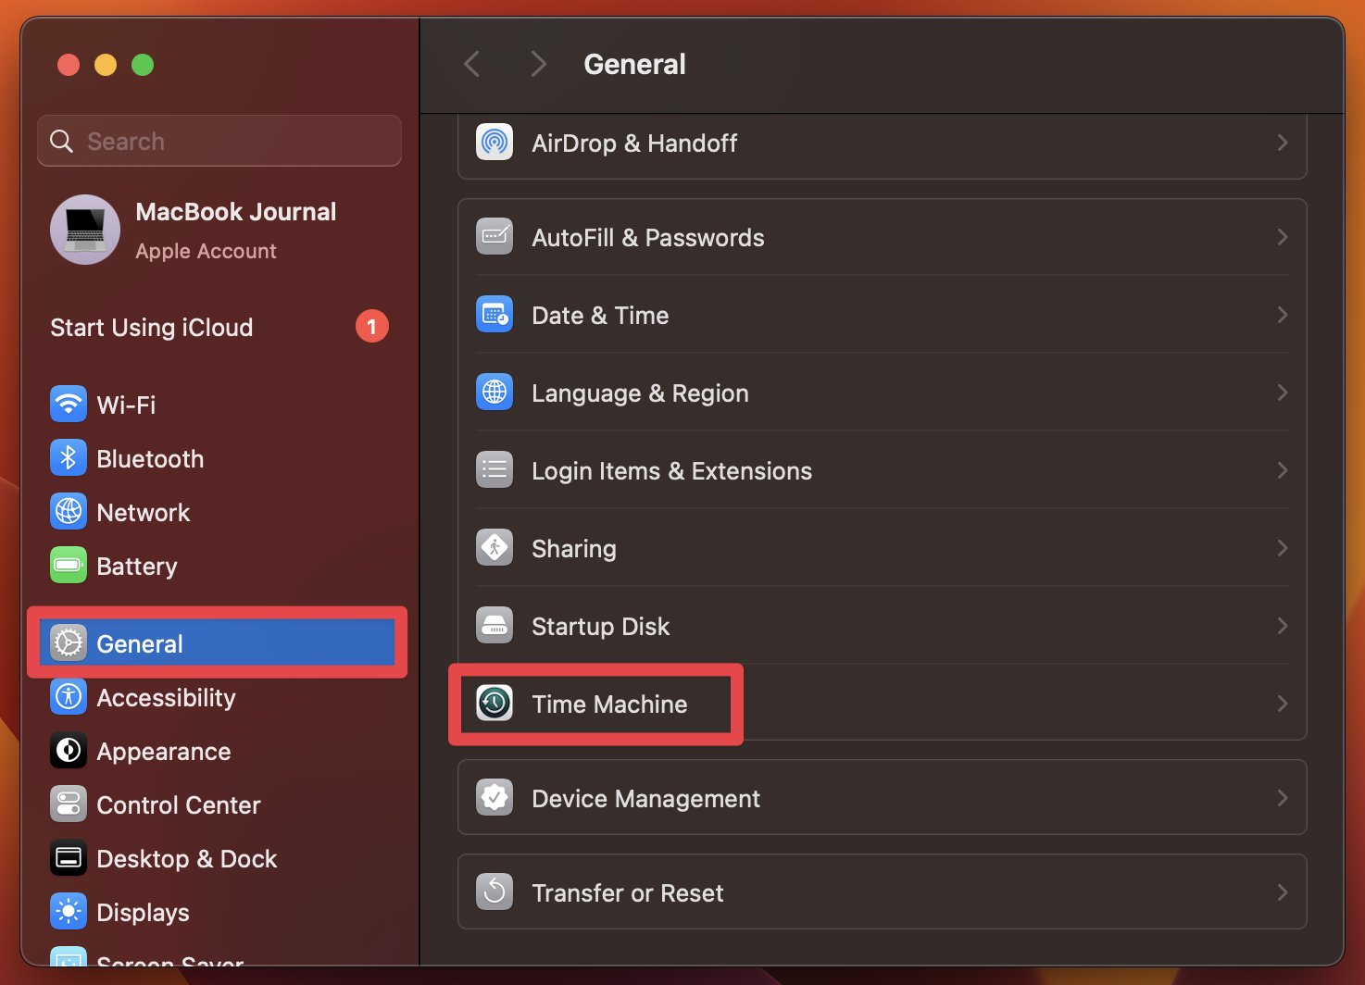
Task: Select the Bluetooth icon in sidebar
Action: coord(69,457)
